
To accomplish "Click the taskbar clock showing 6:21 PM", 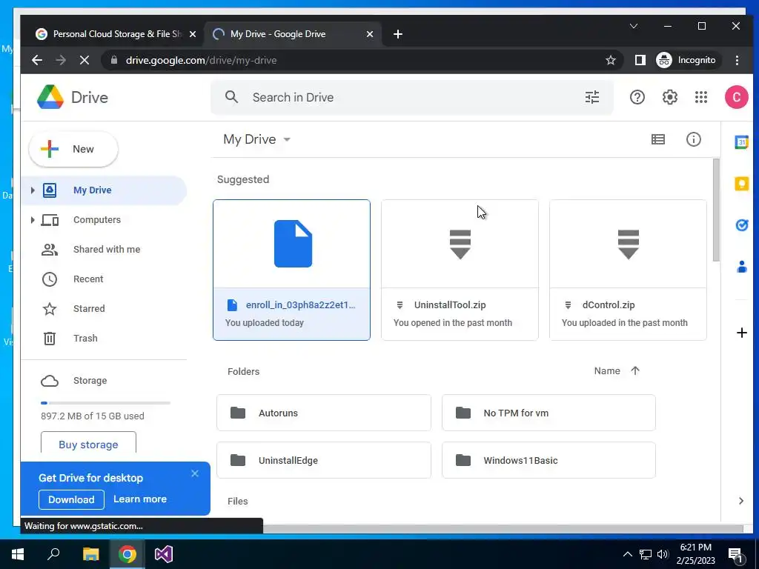I will 695,554.
